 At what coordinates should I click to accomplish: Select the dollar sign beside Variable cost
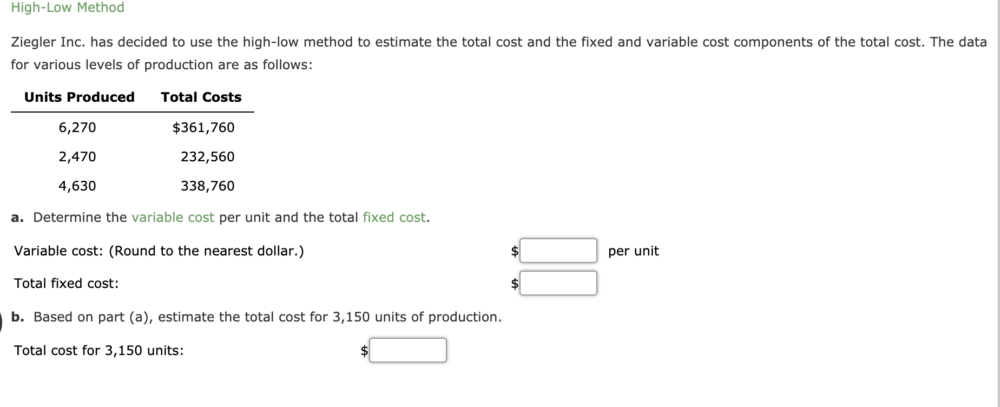[514, 251]
